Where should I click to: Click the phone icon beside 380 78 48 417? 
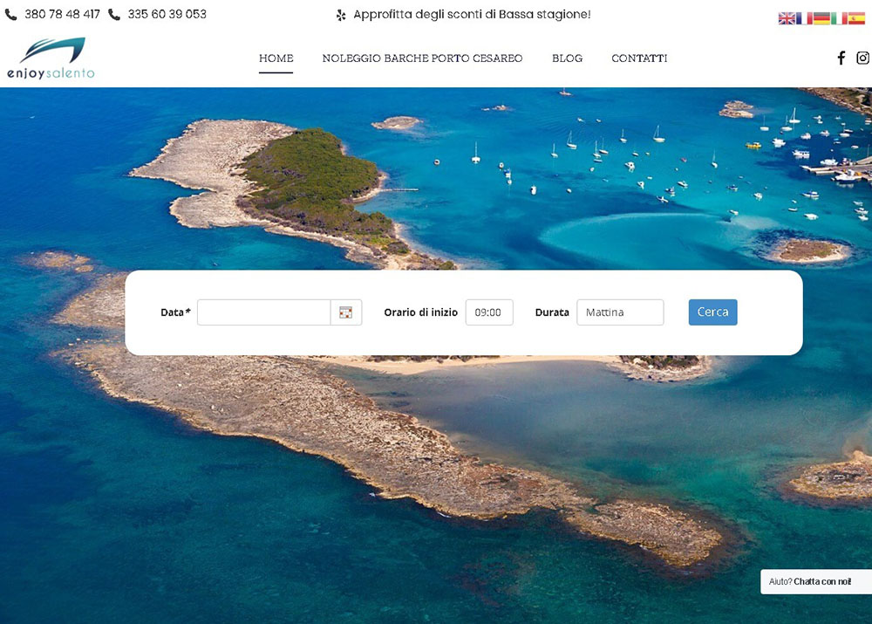click(11, 15)
